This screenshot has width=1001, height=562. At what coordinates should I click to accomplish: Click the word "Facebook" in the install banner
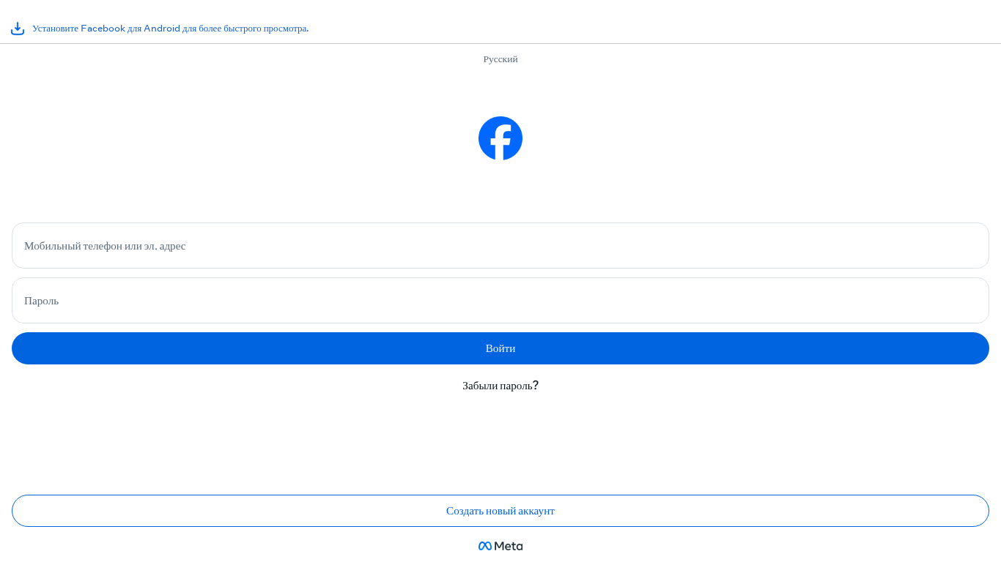[x=103, y=29]
